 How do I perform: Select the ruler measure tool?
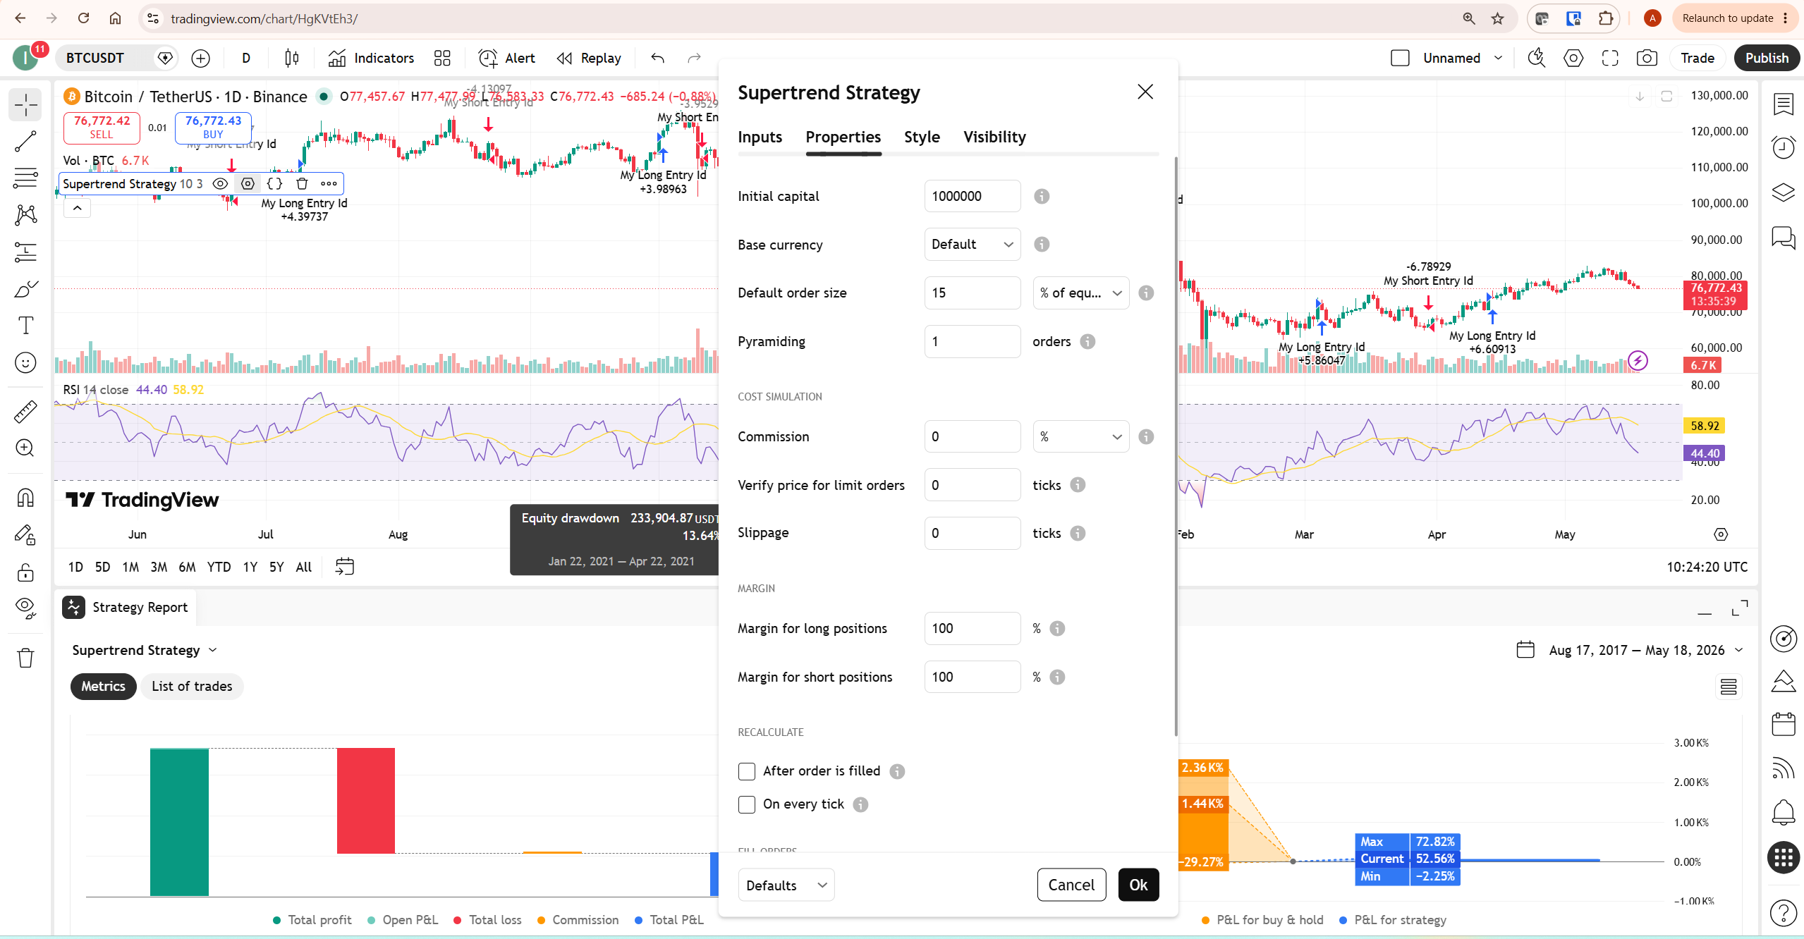26,411
